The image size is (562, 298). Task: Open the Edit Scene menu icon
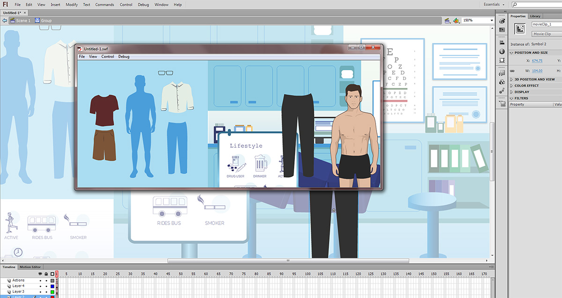point(447,21)
